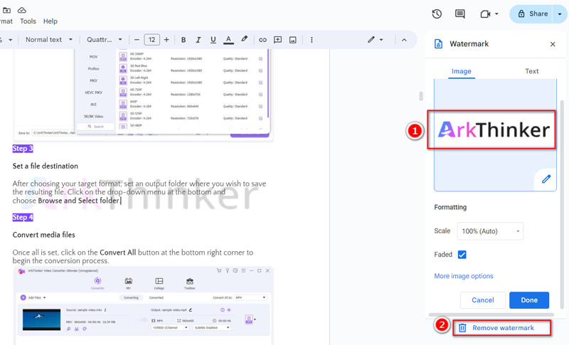Click the add comment icon

click(x=277, y=40)
